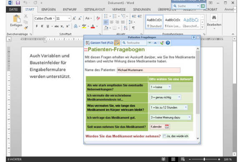
Task: Open the font size dropdown
Action: [69, 18]
